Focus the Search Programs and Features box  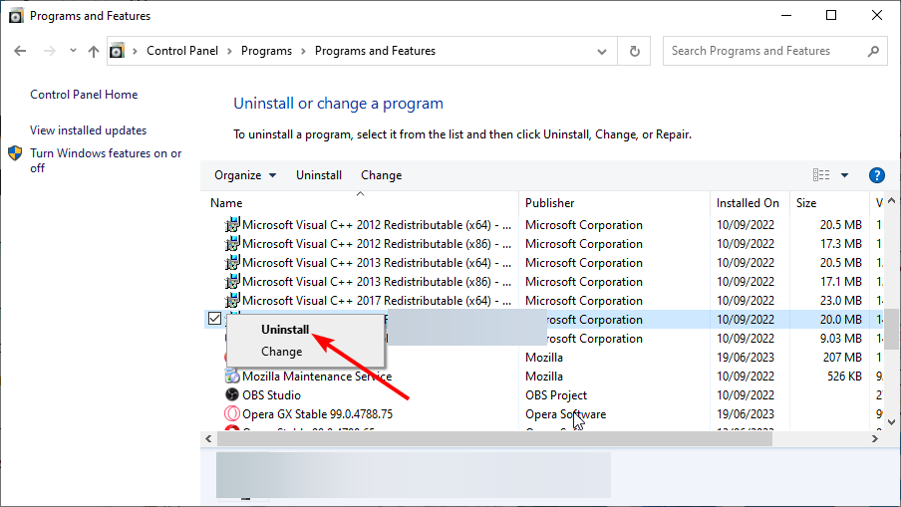tap(774, 51)
